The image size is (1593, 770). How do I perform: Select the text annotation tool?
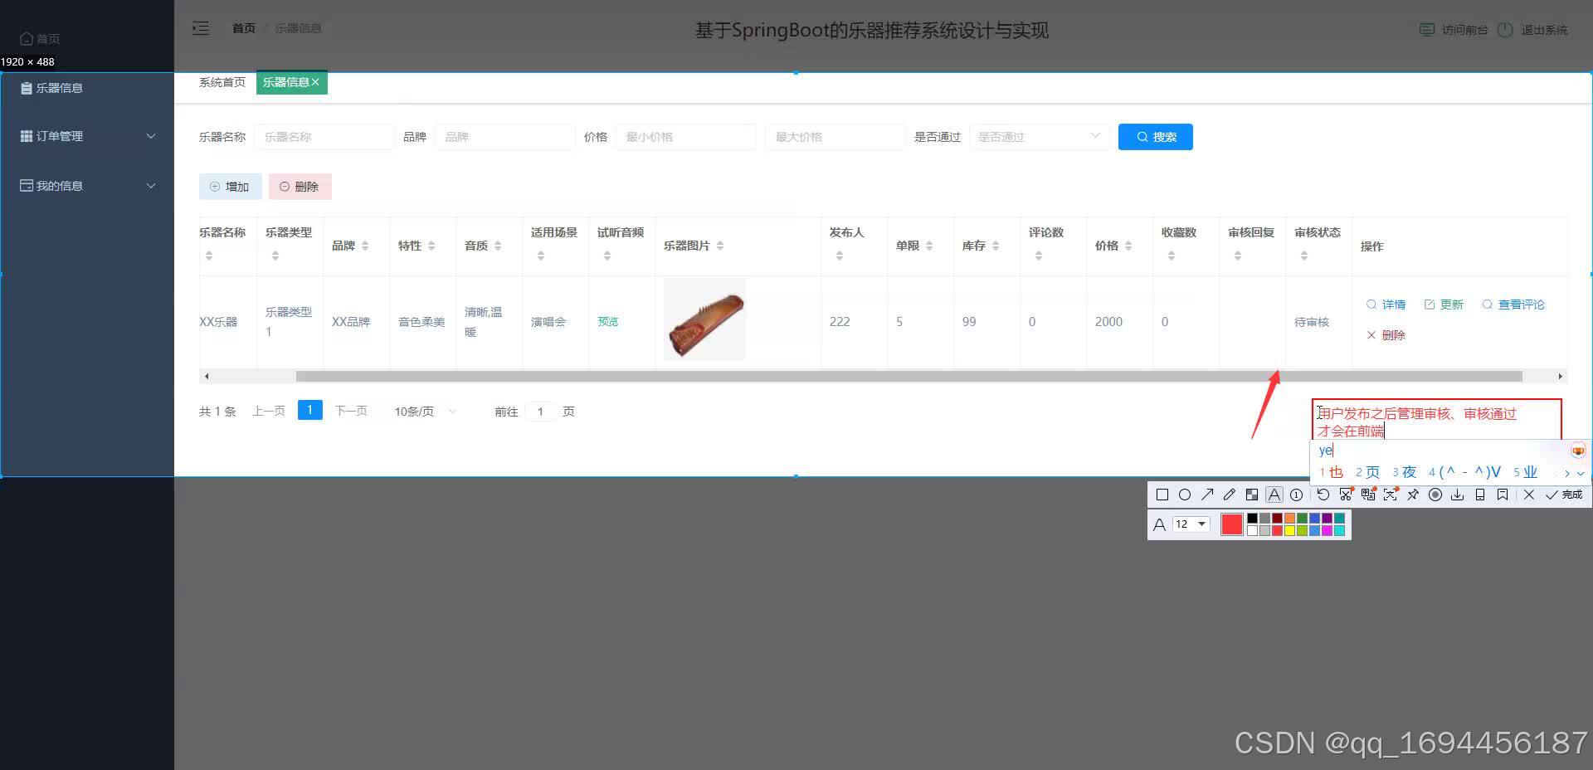pos(1274,495)
